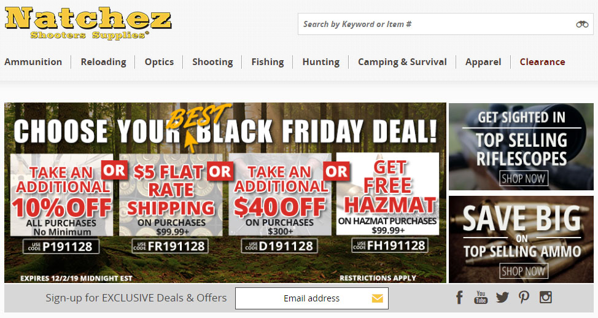Open the Optics menu
The width and height of the screenshot is (598, 318).
tap(159, 62)
